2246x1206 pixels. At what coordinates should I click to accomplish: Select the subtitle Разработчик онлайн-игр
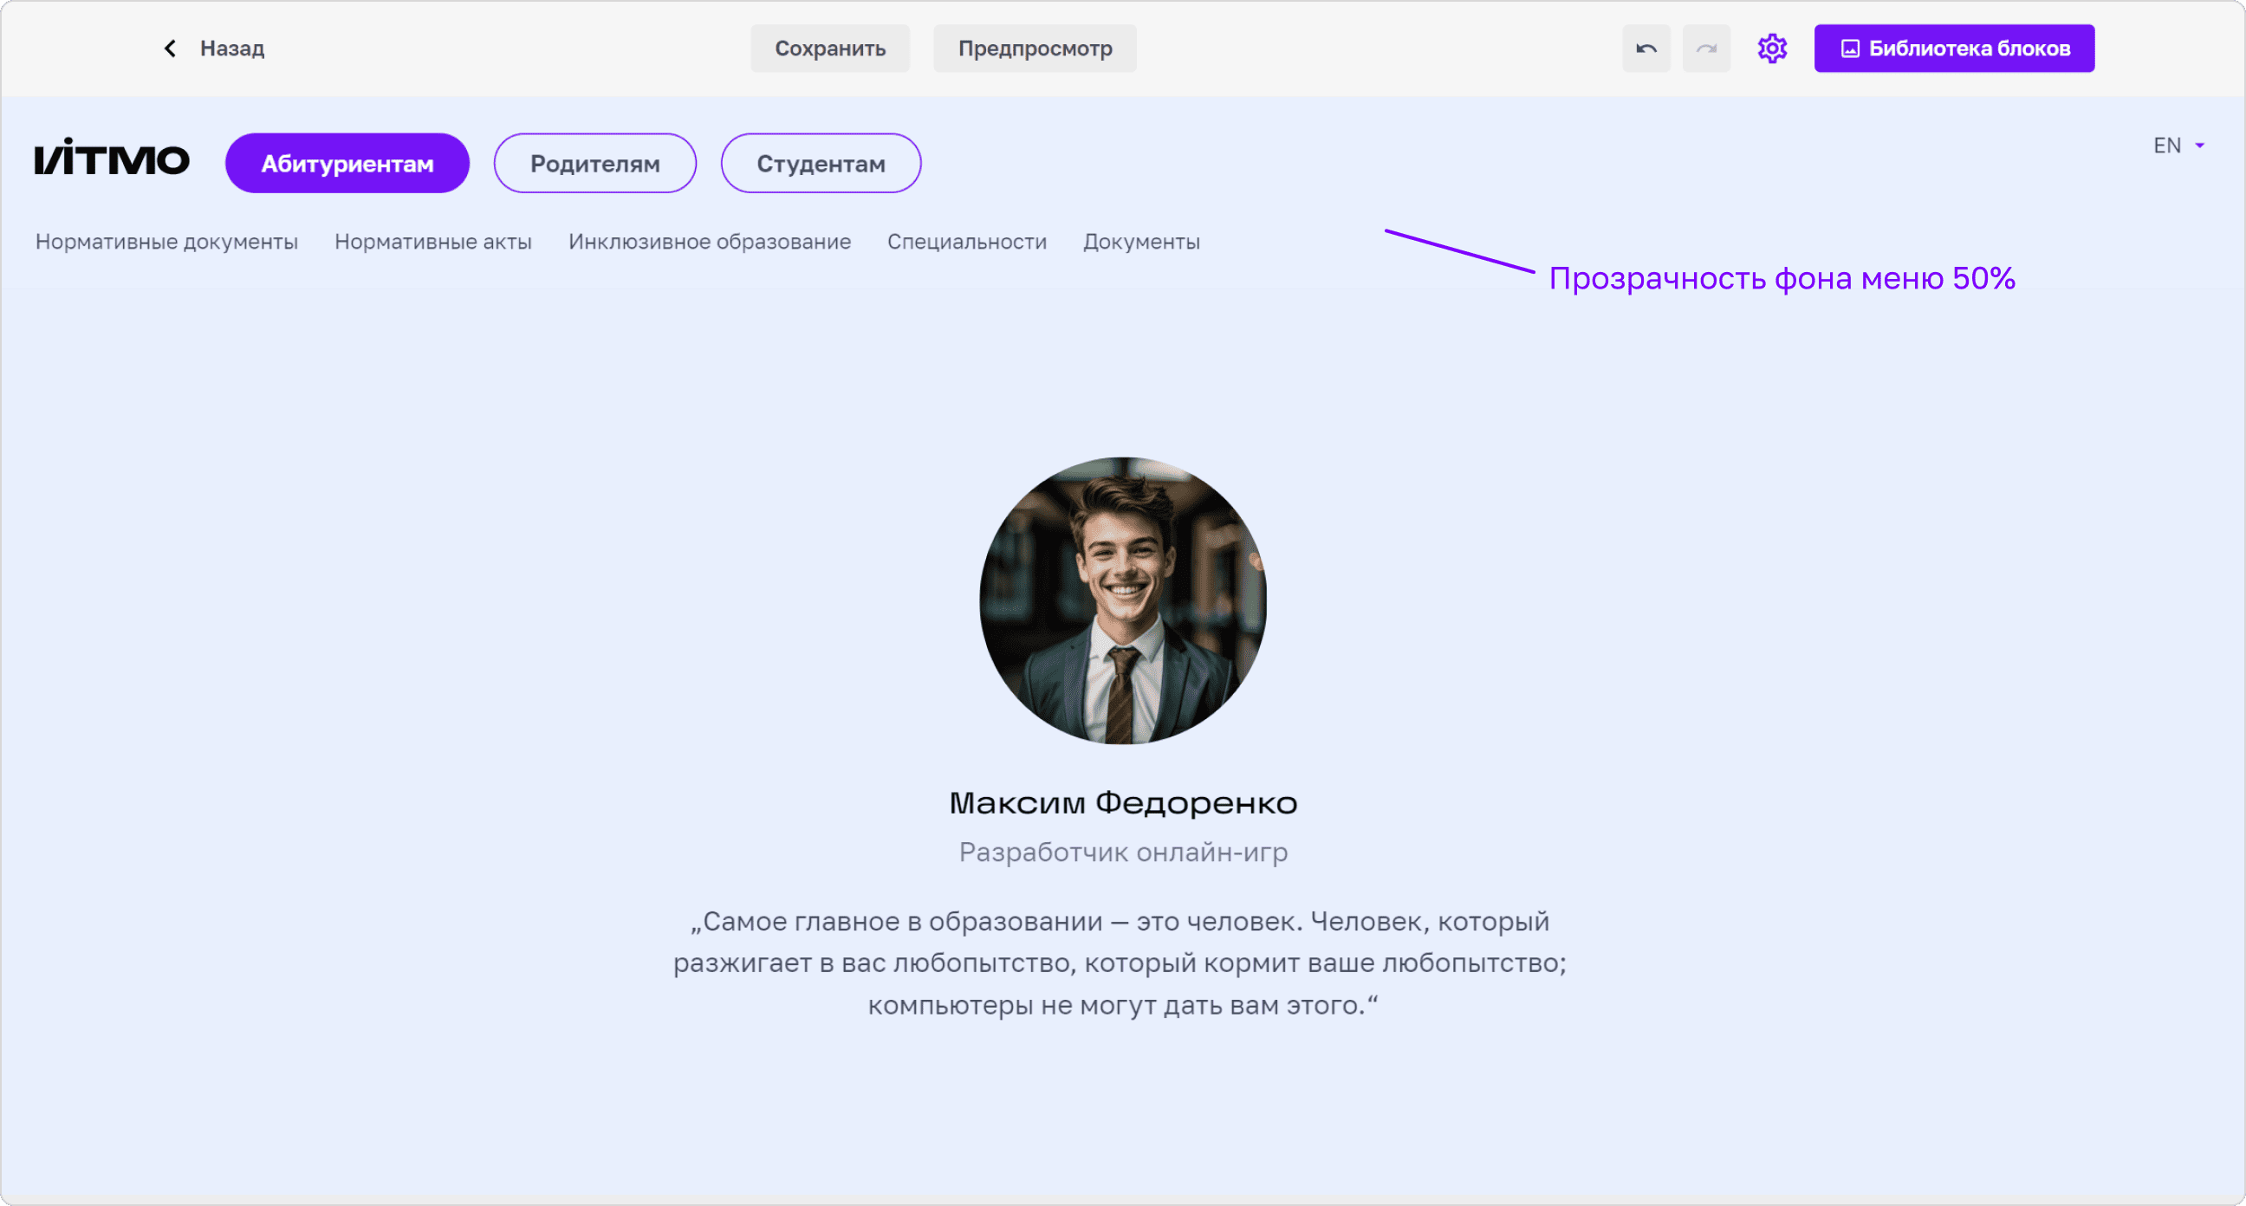coord(1123,852)
